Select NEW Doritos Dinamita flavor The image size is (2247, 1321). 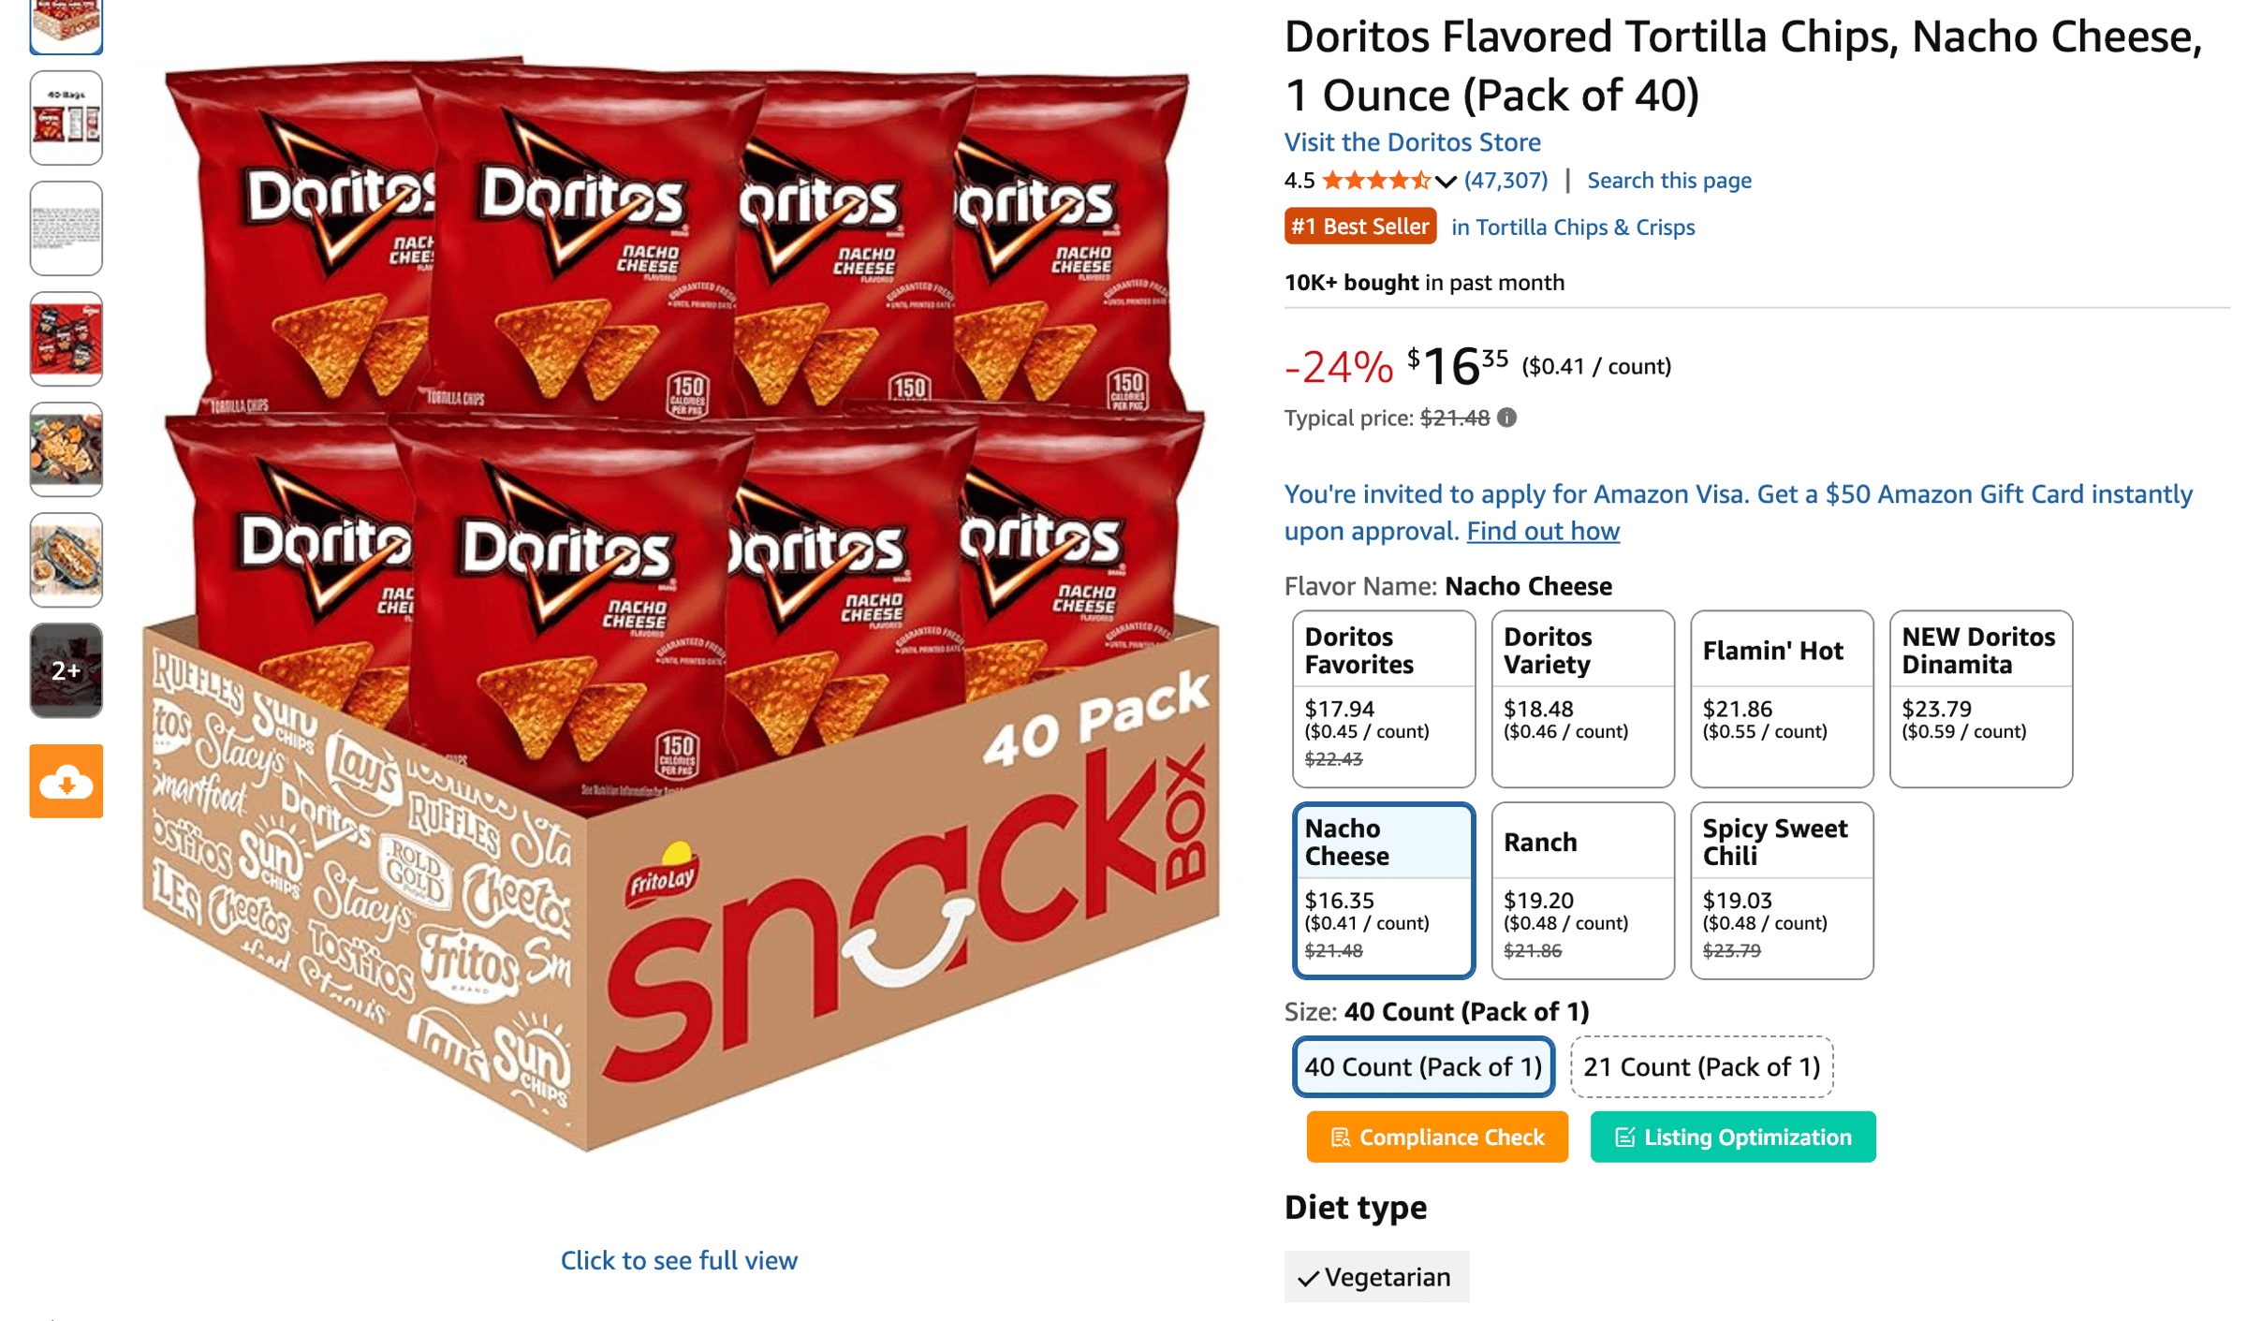[x=1979, y=697]
